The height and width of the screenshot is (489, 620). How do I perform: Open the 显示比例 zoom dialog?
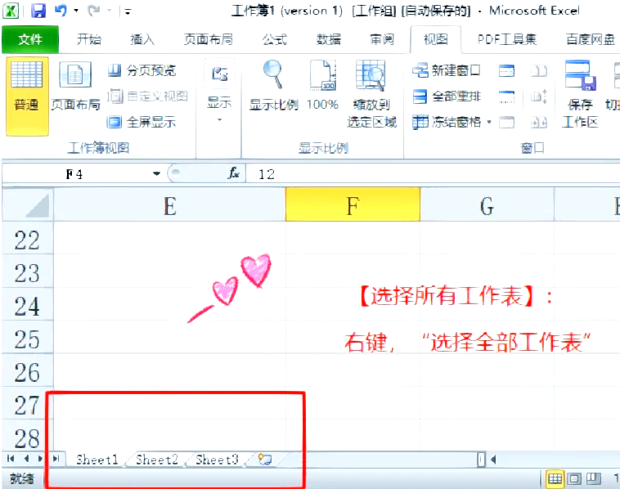click(x=273, y=86)
